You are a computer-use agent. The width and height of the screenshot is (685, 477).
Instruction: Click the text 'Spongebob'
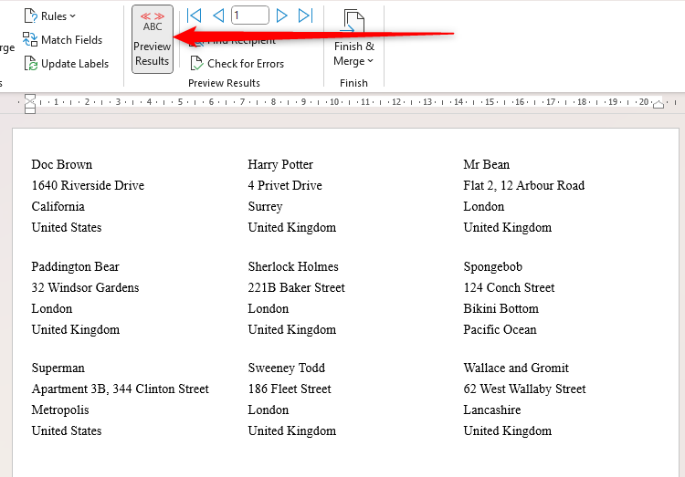(x=493, y=266)
